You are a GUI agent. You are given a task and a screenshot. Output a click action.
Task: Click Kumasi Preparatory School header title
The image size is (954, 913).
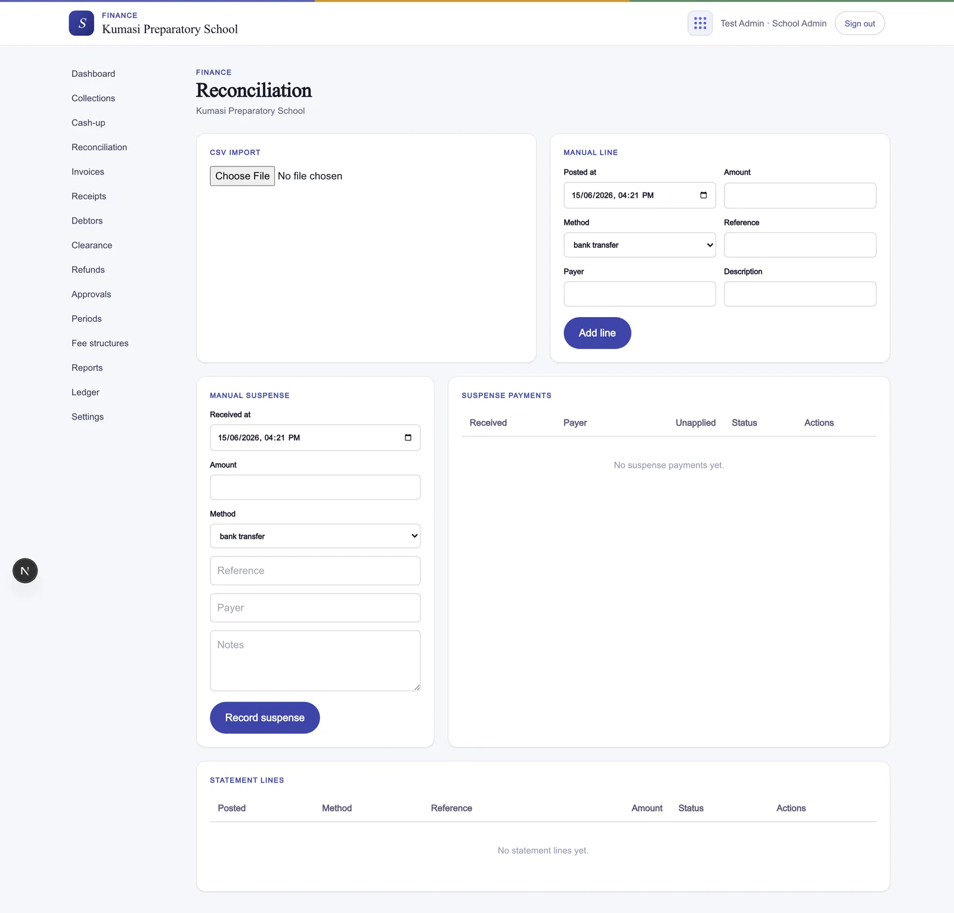(170, 29)
